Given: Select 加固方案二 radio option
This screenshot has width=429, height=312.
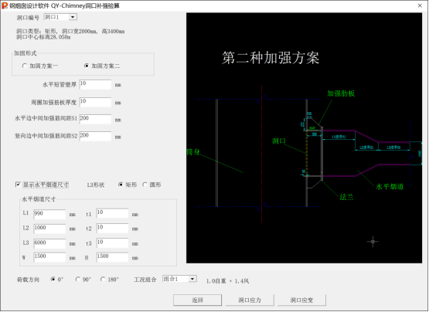Looking at the screenshot, I should tap(87, 66).
